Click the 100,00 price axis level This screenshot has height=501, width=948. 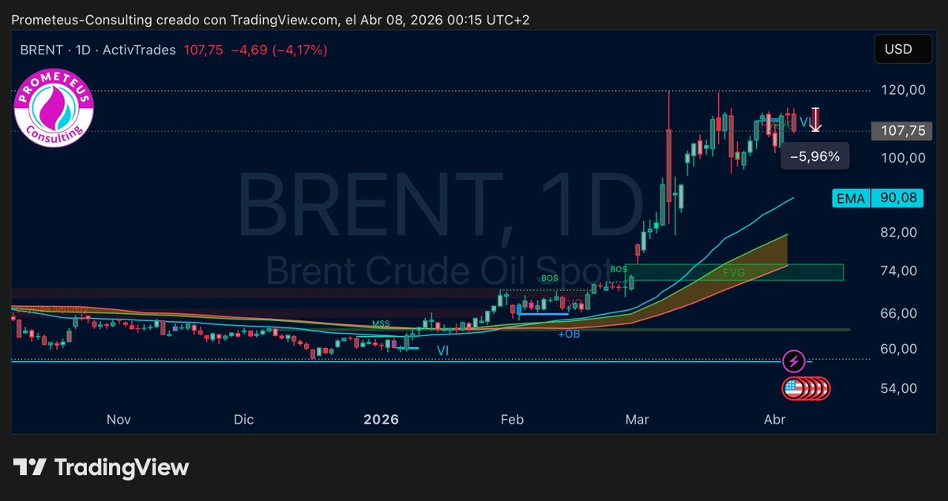click(903, 158)
